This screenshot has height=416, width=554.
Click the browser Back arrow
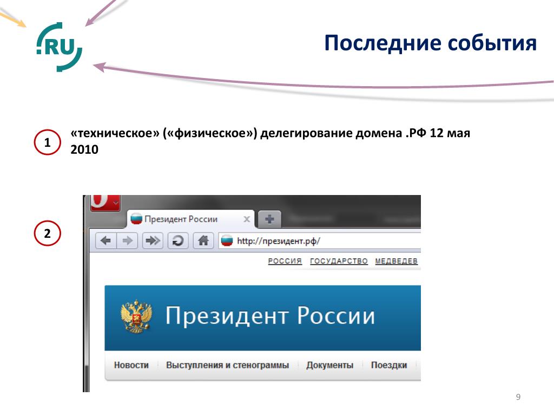tap(106, 241)
